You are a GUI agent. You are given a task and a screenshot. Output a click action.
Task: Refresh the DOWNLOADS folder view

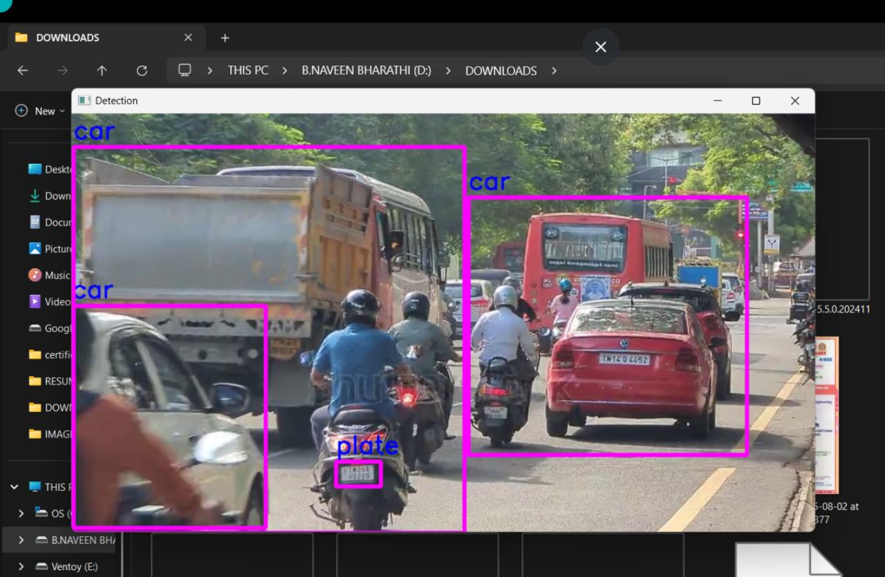[142, 70]
